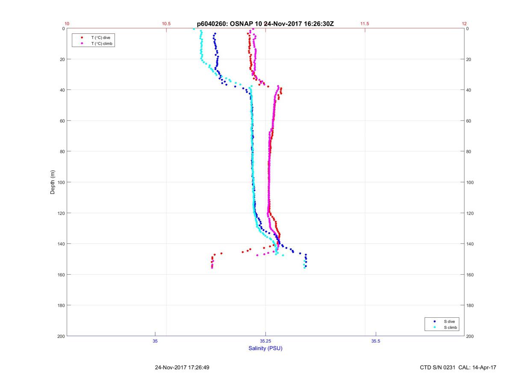Viewport: 513px width, 378px height.
Task: Click the magenta T (°C) climb legend marker
Action: 82,44
